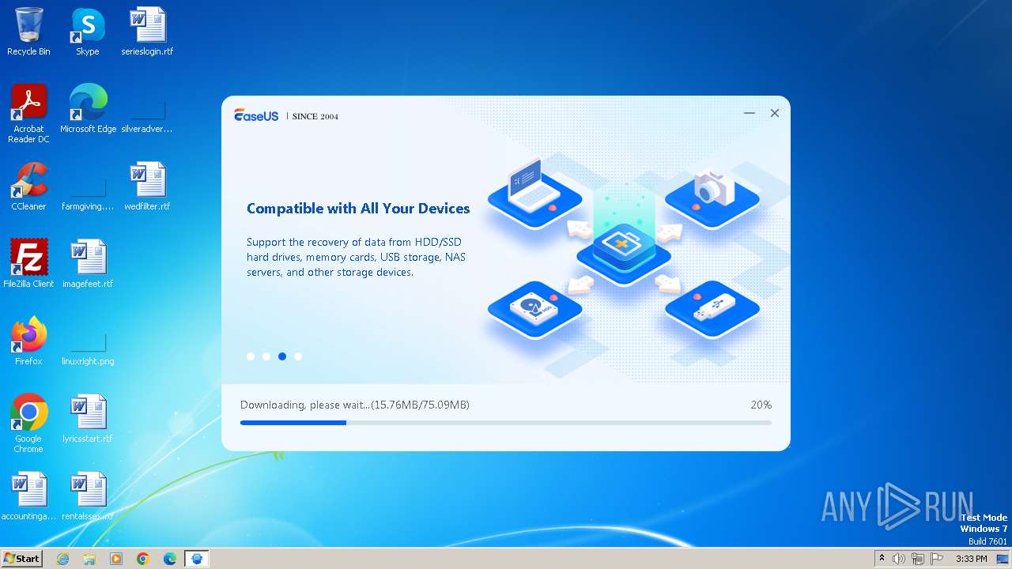Minimize the EaseUS installer window
Screen dimensions: 1012x569
(x=750, y=113)
